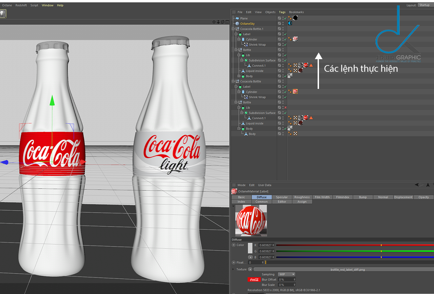Image resolution: width=434 pixels, height=294 pixels.
Task: Switch to the Specular tab
Action: [282, 197]
